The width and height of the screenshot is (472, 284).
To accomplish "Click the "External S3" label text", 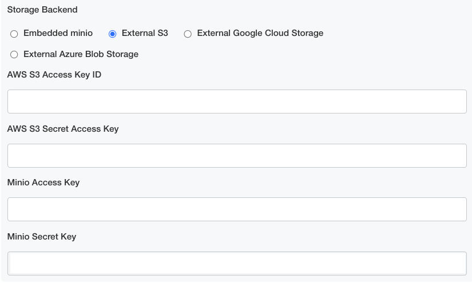I will click(x=145, y=33).
